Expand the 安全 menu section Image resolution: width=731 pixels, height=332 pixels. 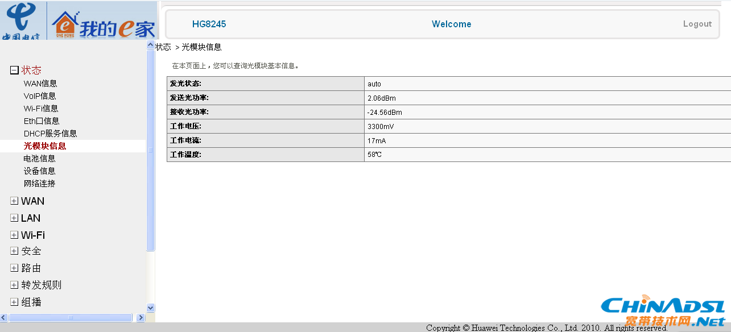click(x=14, y=251)
